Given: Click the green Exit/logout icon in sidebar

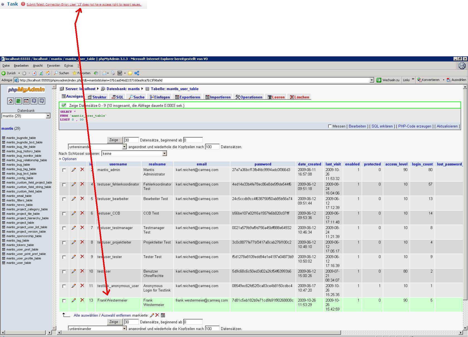Looking at the screenshot, I should pyautogui.click(x=18, y=101).
